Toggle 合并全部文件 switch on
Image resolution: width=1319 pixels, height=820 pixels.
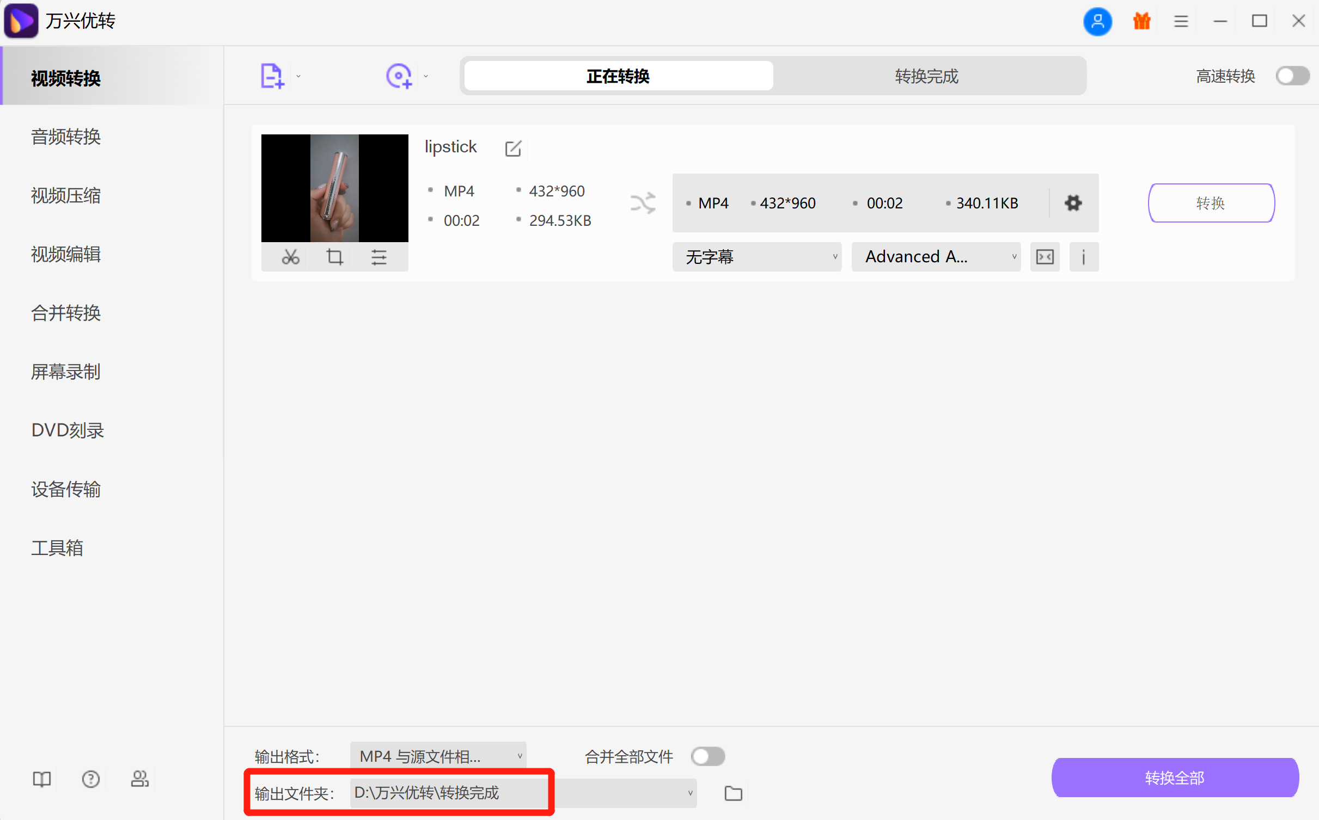click(x=707, y=756)
